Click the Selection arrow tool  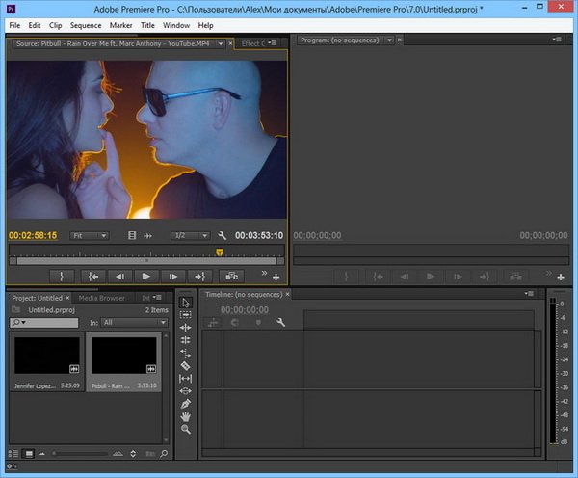186,303
